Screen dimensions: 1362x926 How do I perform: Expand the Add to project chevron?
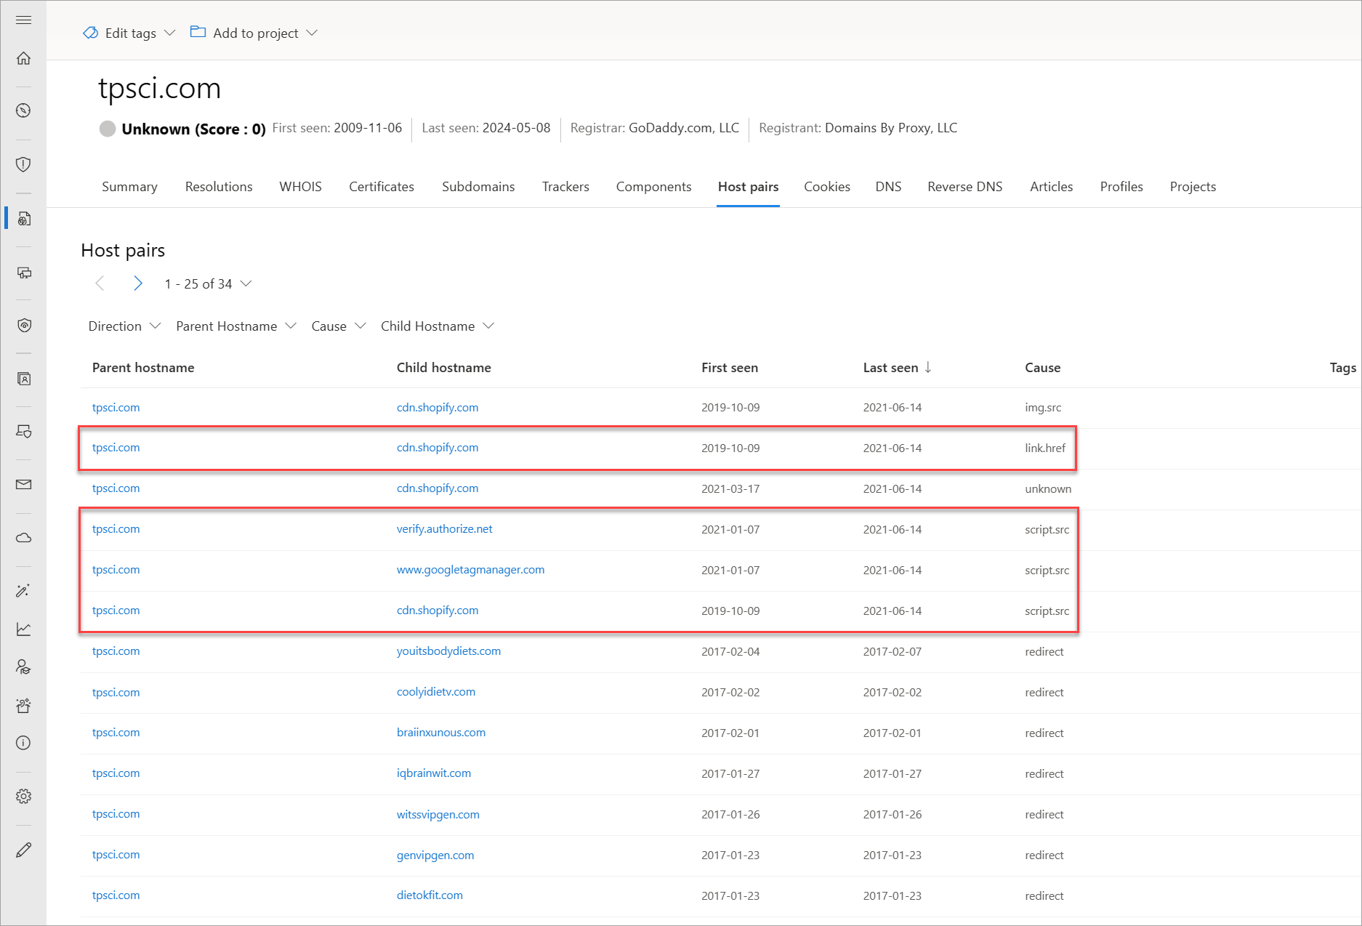(312, 33)
